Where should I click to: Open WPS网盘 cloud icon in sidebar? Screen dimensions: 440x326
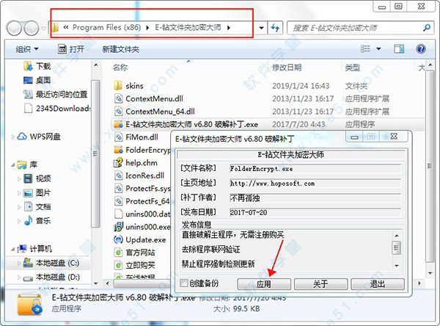22,137
